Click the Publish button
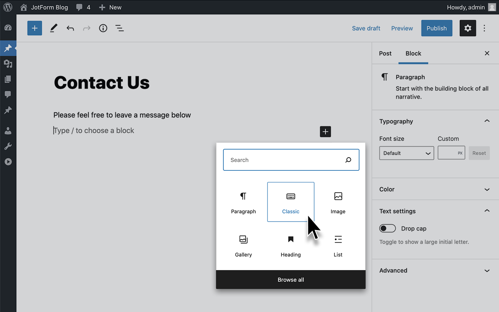The image size is (499, 312). (437, 28)
